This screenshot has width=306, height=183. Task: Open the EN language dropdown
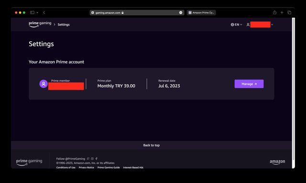click(x=236, y=24)
